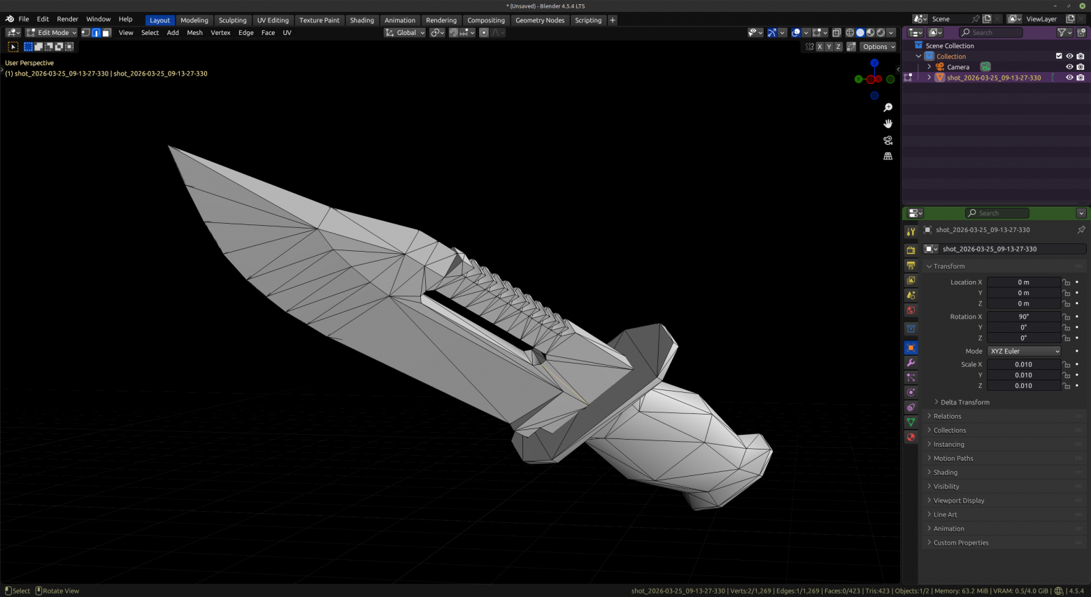Switch to the Shading workspace tab
Viewport: 1091px width, 597px height.
(362, 20)
